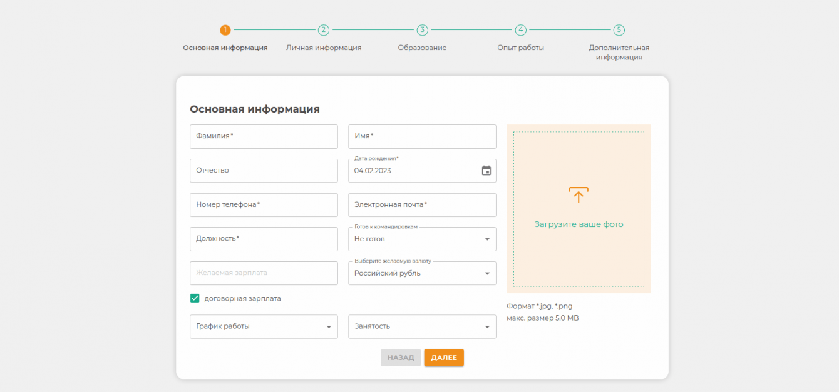Click the Дополнительная информация step label
The image size is (839, 392).
click(619, 53)
